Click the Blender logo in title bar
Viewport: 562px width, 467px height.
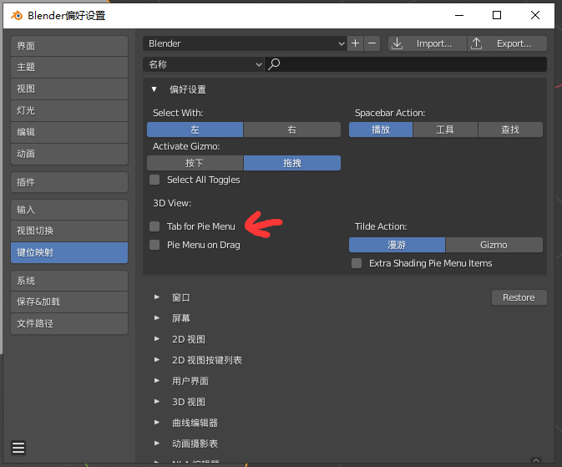click(17, 15)
